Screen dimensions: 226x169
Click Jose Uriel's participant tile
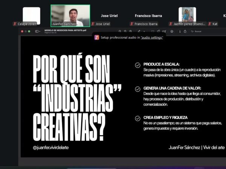click(x=109, y=16)
